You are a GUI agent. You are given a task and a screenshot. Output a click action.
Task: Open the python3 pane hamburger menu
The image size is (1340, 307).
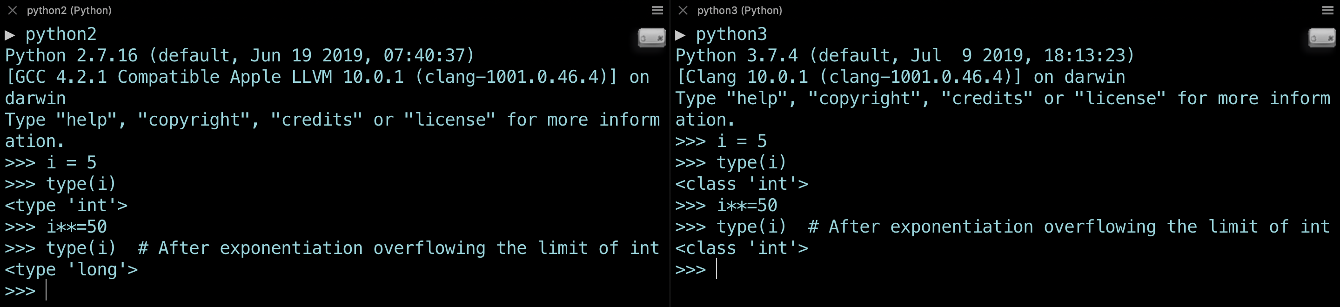[1327, 10]
